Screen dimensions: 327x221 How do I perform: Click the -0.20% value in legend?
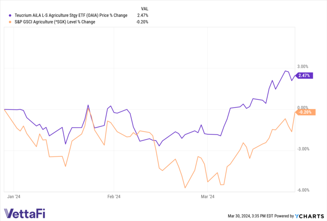click(x=142, y=22)
